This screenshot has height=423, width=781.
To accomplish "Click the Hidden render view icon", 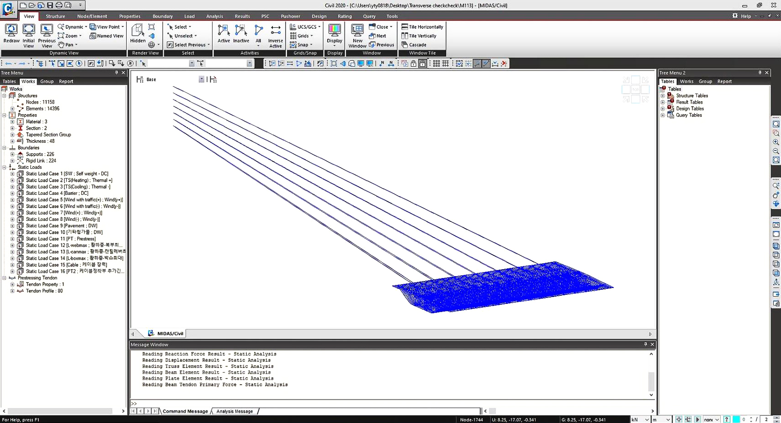I will [x=138, y=31].
